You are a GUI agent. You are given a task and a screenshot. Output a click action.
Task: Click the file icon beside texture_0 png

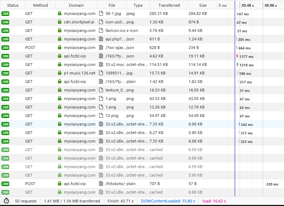tap(101, 90)
